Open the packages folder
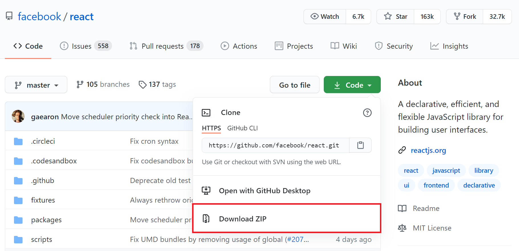519x251 pixels. tap(46, 220)
